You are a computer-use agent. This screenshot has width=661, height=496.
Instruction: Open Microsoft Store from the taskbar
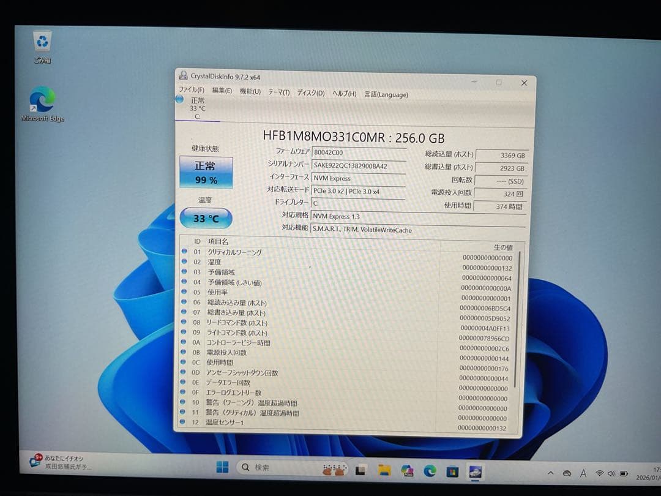452,471
